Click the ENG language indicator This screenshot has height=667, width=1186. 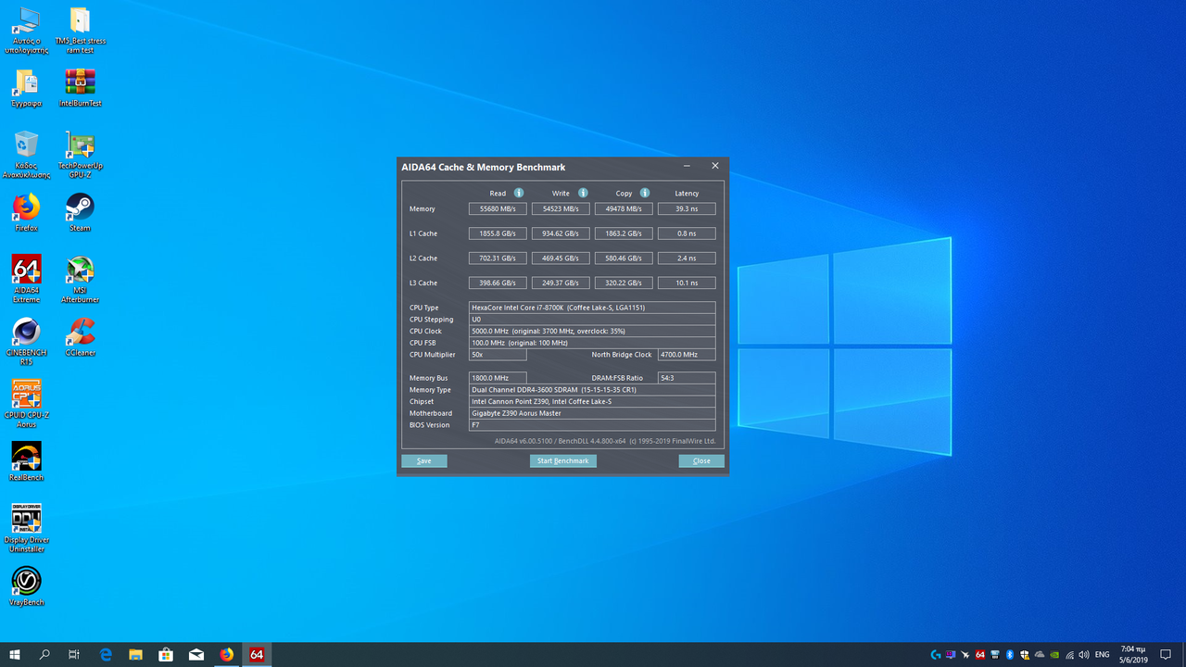1103,655
